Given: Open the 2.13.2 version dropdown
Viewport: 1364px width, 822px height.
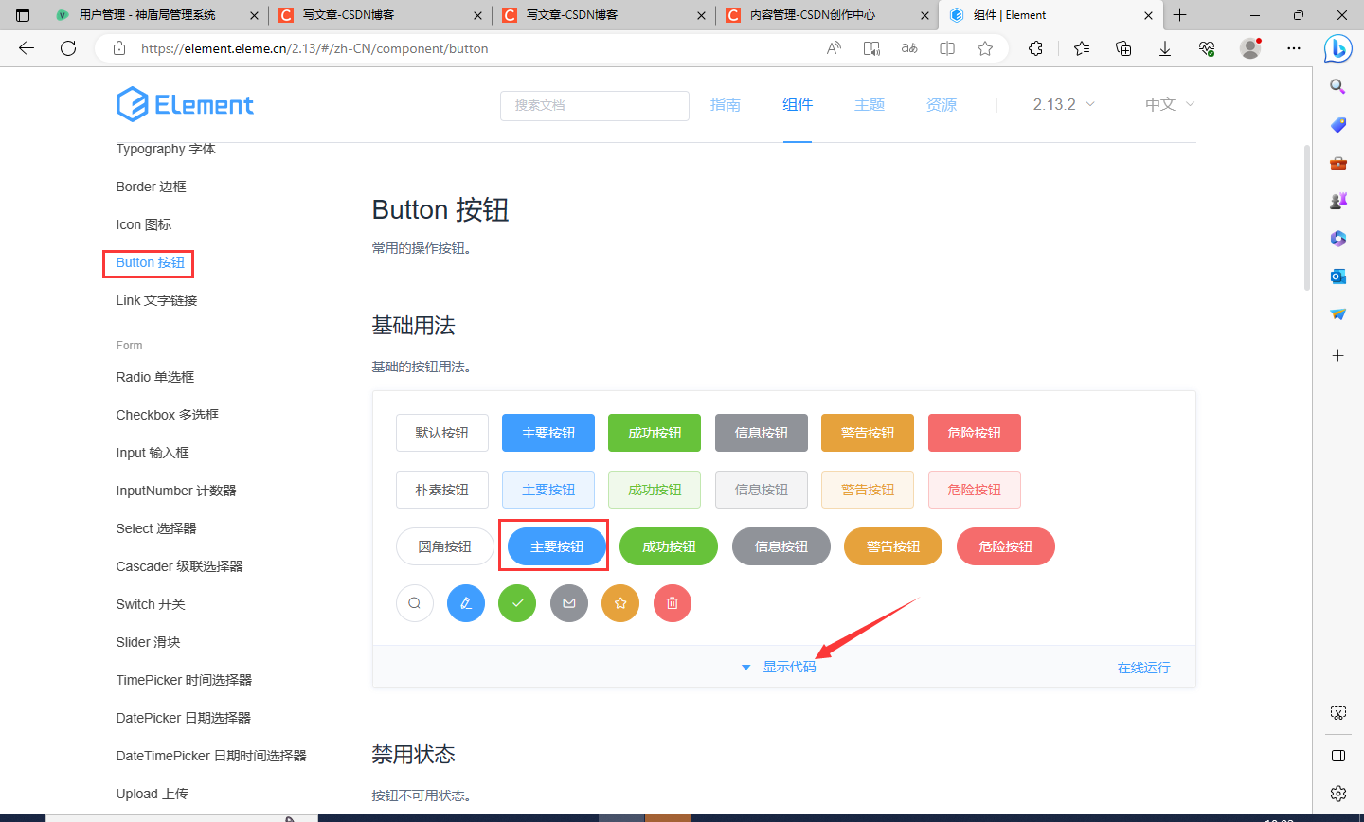Looking at the screenshot, I should pyautogui.click(x=1064, y=104).
